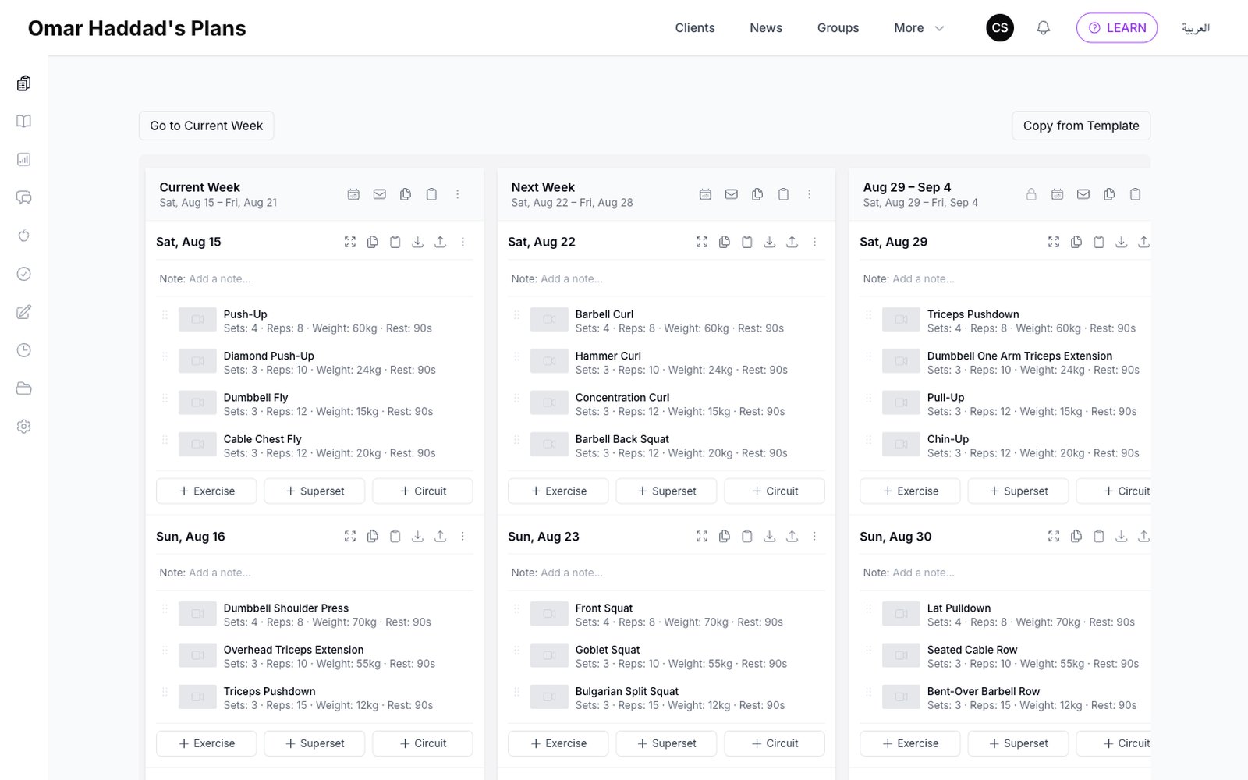
Task: Click the Next Week email envelope icon
Action: point(731,194)
